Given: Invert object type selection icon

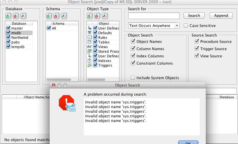Looking at the screenshot, I should (x=105, y=16).
